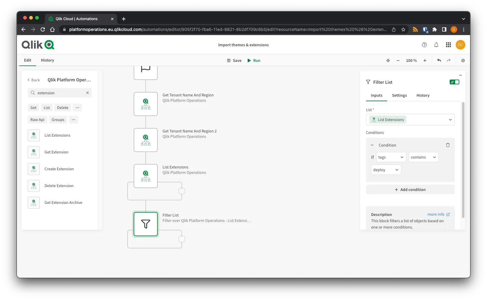
Task: Switch to the Settings tab
Action: pos(399,95)
